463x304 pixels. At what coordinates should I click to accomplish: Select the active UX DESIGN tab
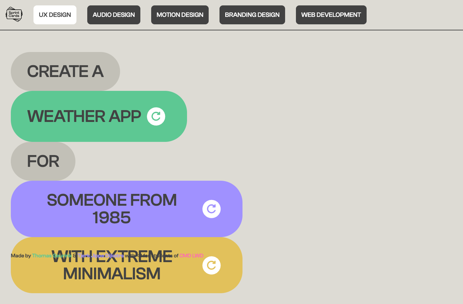click(x=55, y=15)
